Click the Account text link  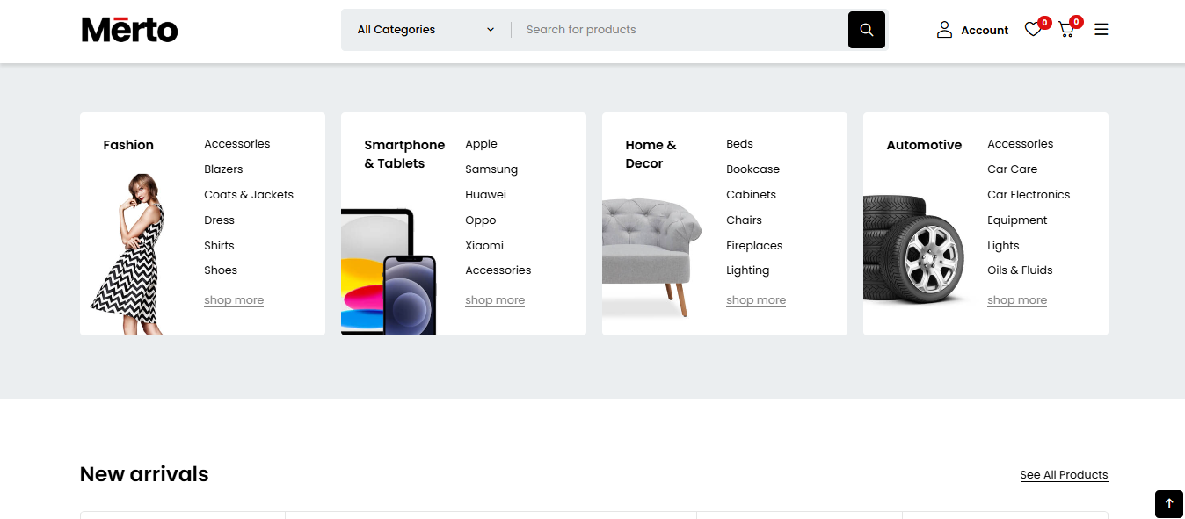tap(985, 31)
